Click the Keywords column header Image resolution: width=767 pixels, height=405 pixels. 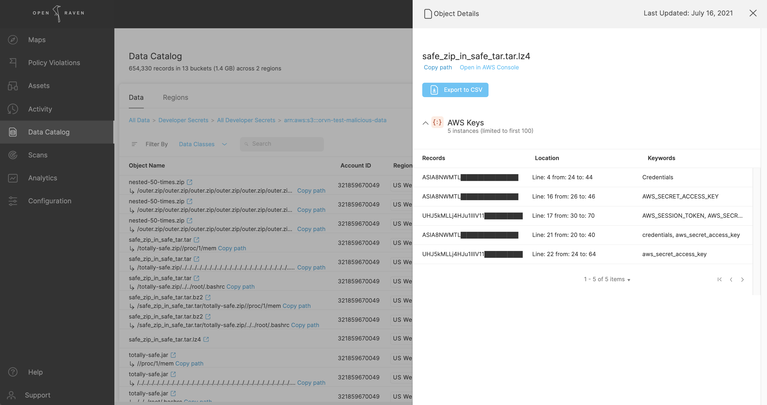tap(661, 158)
